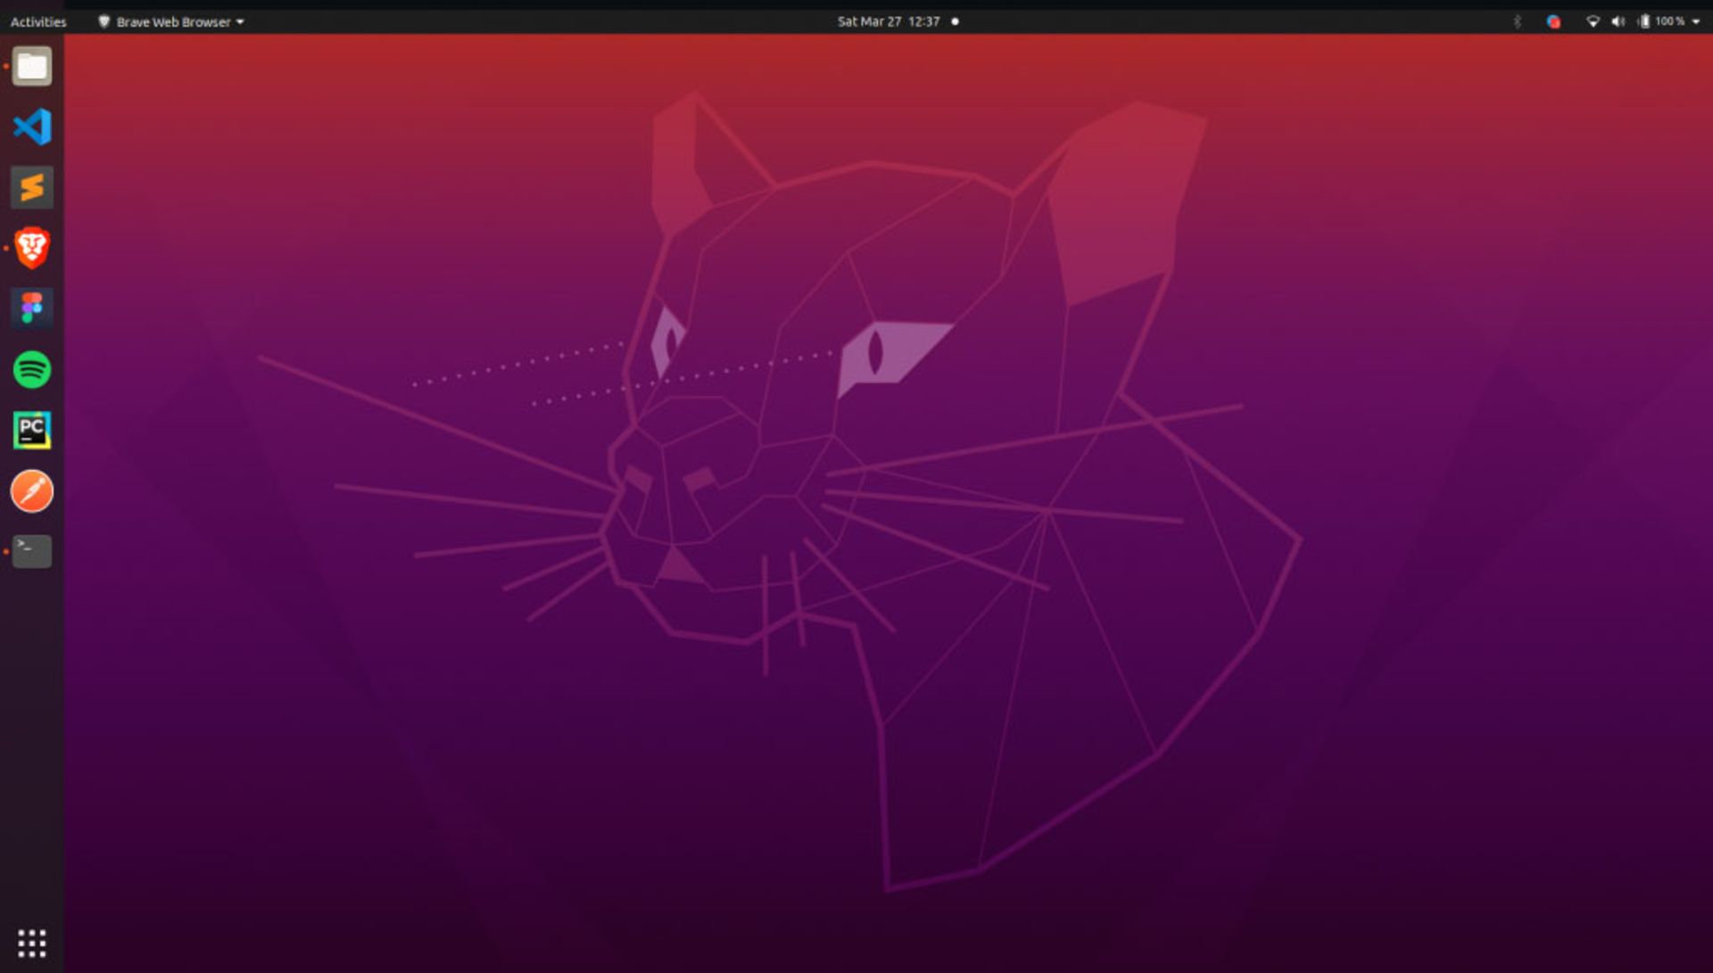Open Sublime Text from the dock
This screenshot has width=1713, height=973.
tap(32, 187)
